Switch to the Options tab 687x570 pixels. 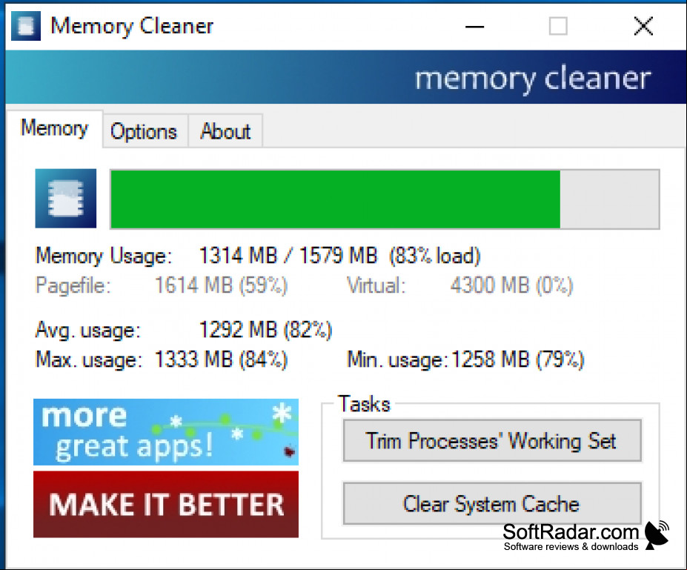[x=144, y=131]
